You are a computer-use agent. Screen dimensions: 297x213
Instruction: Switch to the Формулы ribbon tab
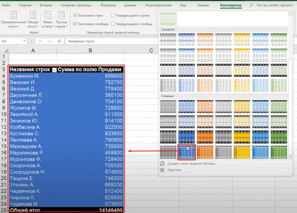108,5
